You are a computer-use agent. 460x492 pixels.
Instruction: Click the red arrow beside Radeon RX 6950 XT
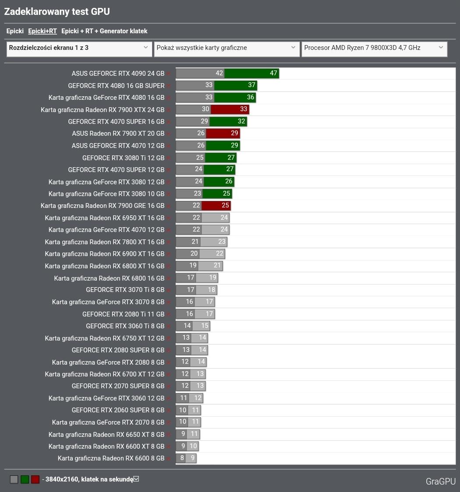[x=169, y=218]
